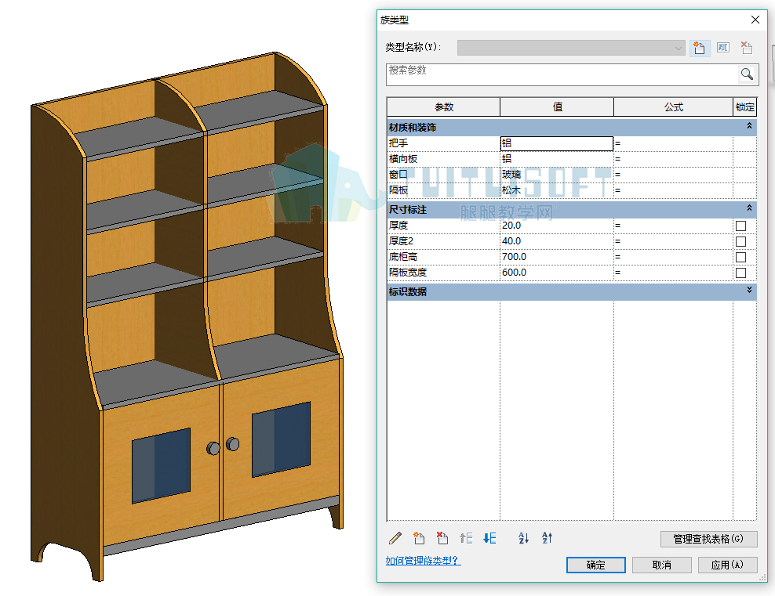Select the 厚度2 value 40.0
The width and height of the screenshot is (775, 596).
click(x=556, y=241)
